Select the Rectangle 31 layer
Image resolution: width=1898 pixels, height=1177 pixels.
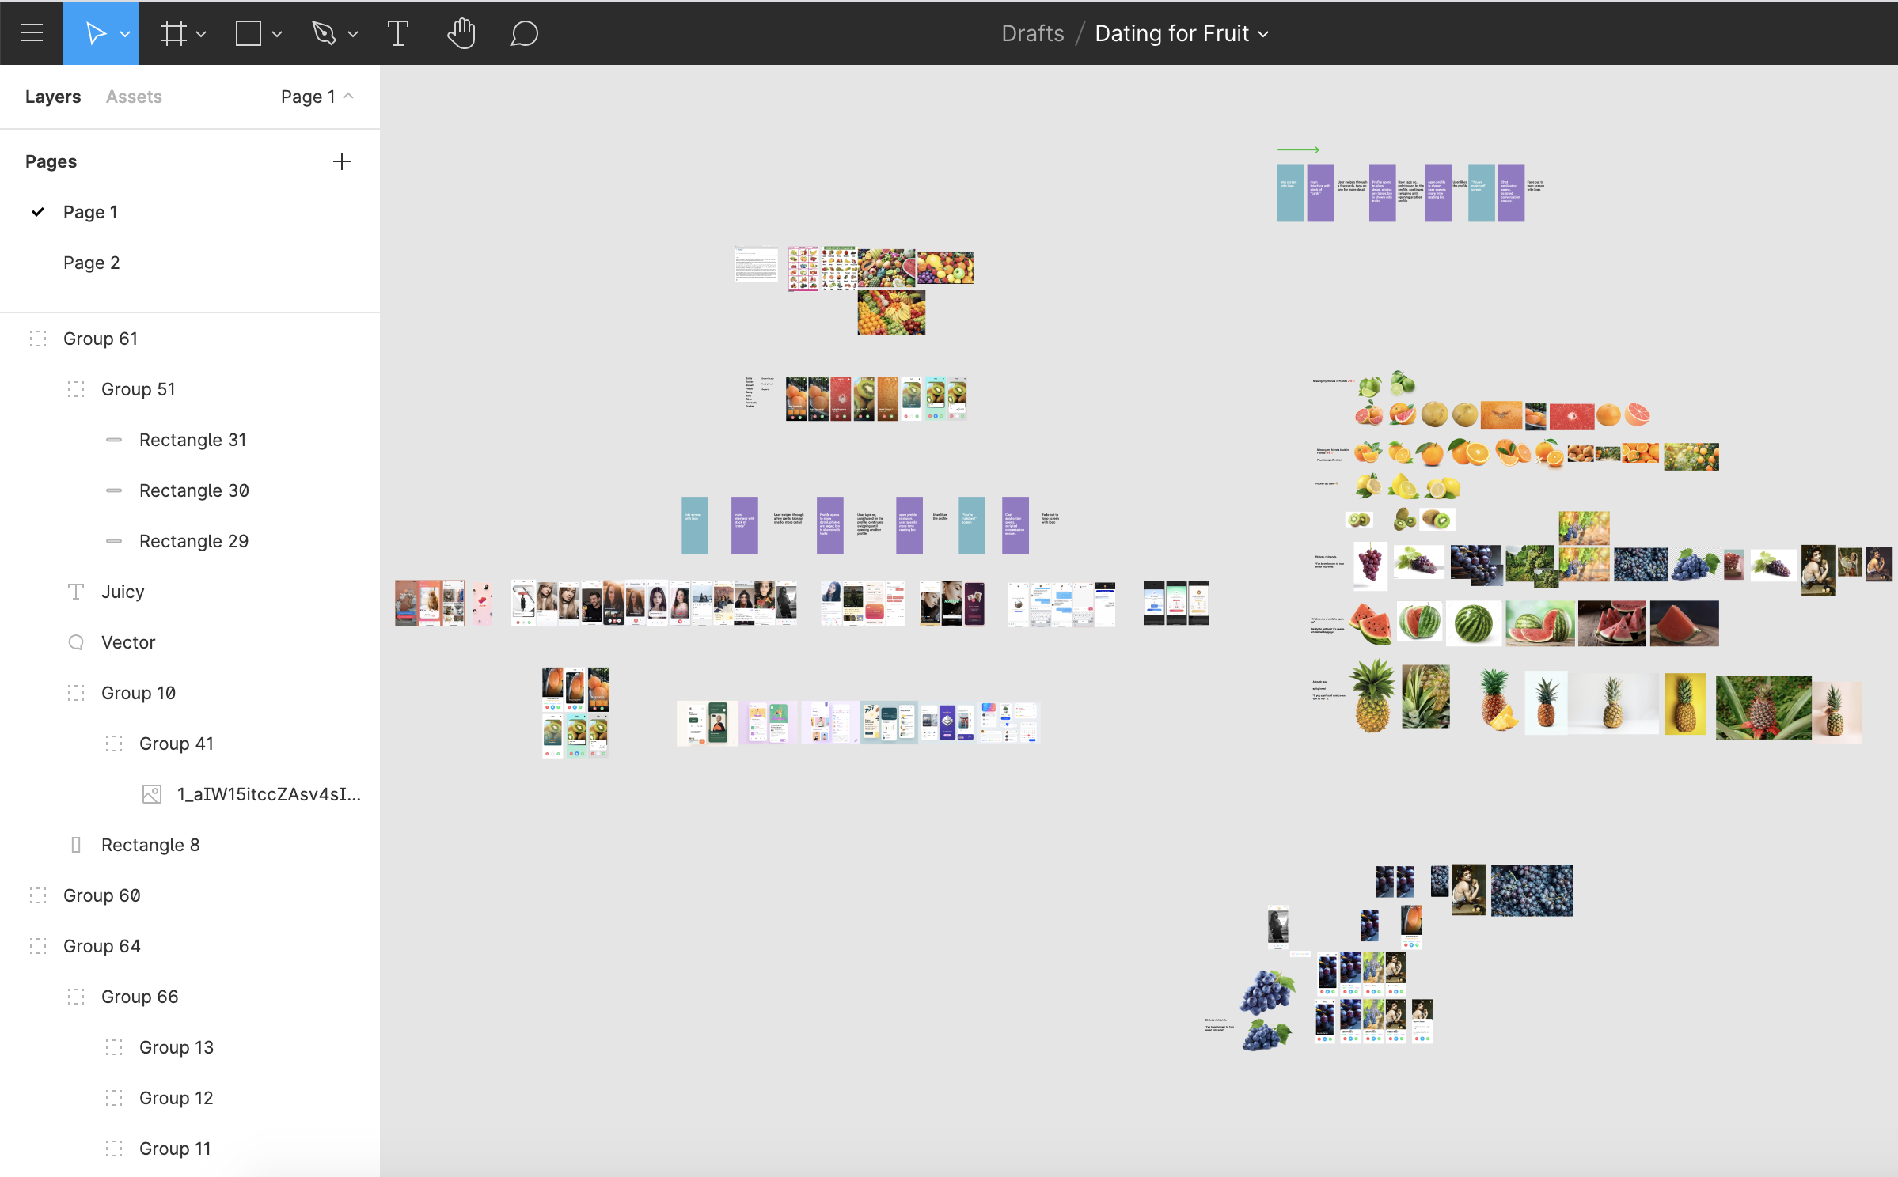193,440
